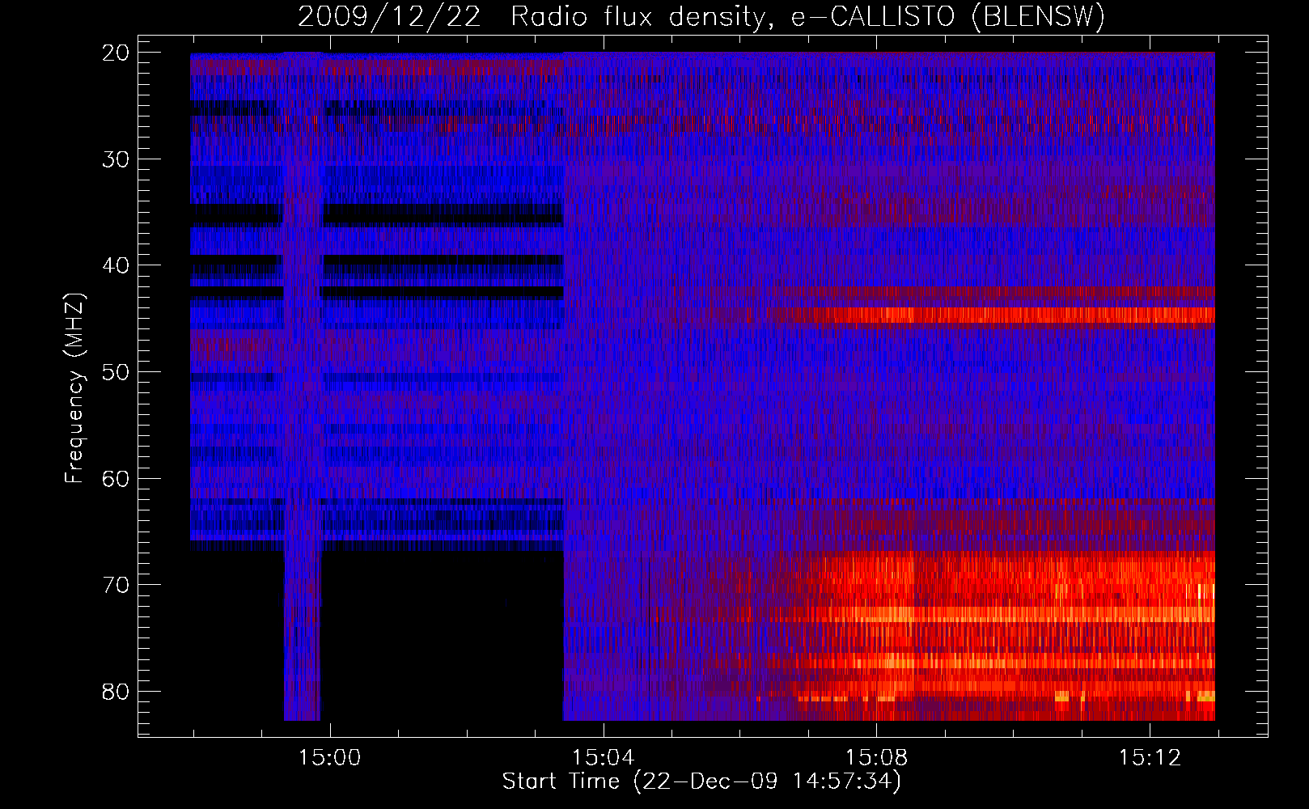
Task: Click the '80' frequency tick label
Action: pyautogui.click(x=116, y=692)
